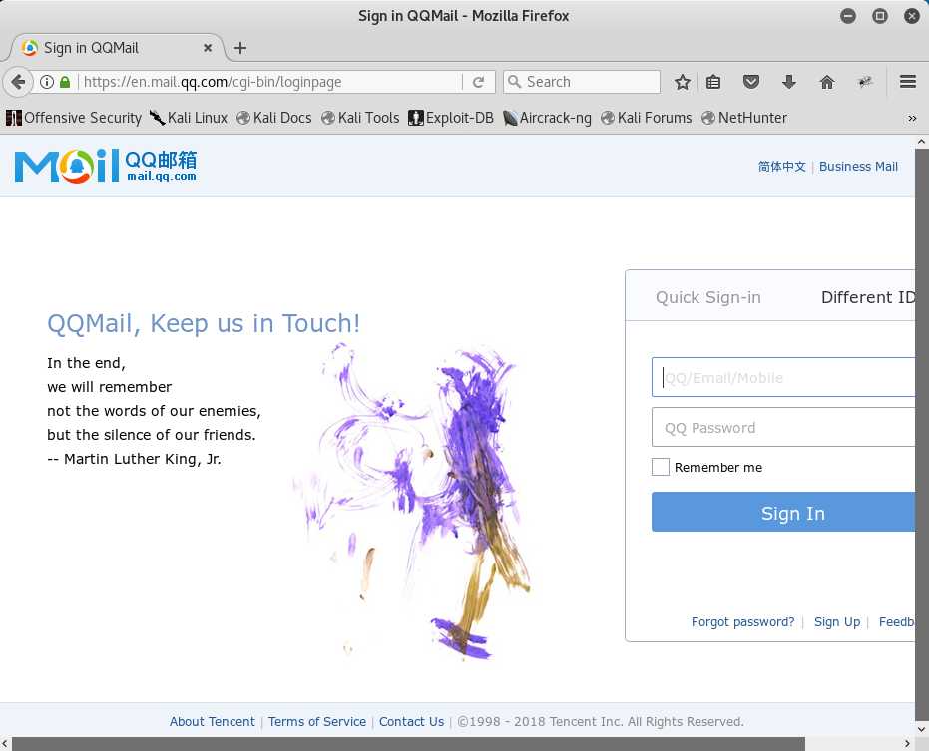Click the horizontal scrollbar thumb
This screenshot has width=929, height=751.
click(409, 744)
